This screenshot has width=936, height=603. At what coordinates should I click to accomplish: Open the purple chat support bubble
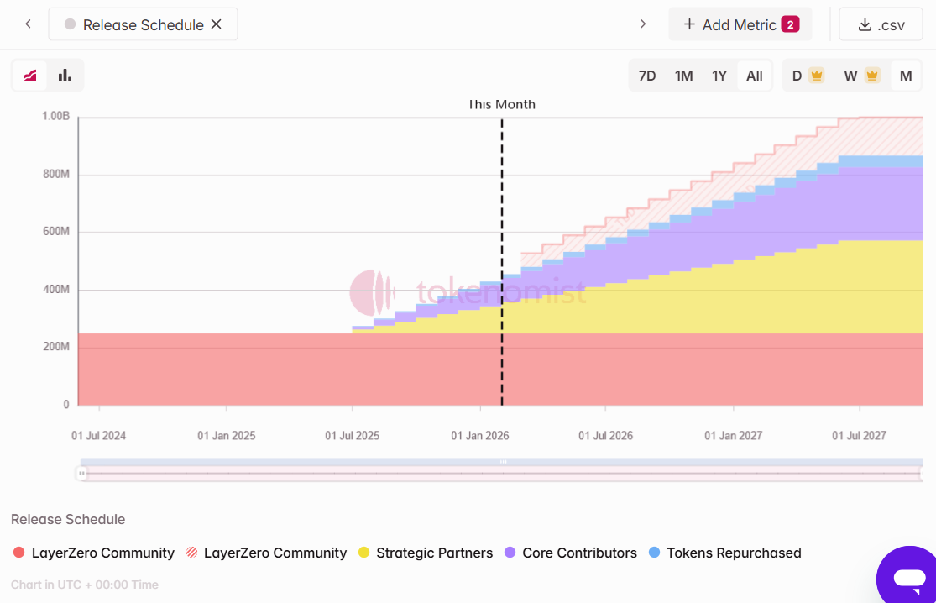coord(908,577)
